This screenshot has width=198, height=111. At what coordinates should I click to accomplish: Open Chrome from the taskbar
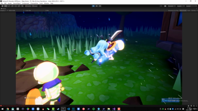tap(8, 109)
